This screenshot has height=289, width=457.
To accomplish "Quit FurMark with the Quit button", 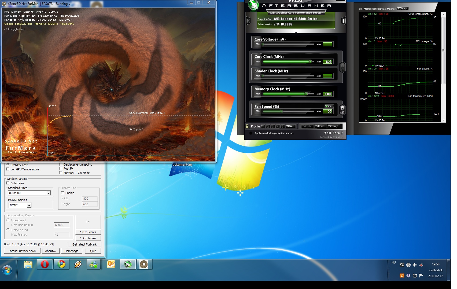I will [93, 251].
